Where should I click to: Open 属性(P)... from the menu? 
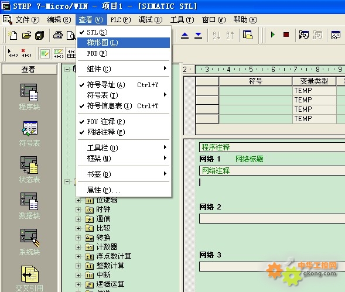point(124,190)
